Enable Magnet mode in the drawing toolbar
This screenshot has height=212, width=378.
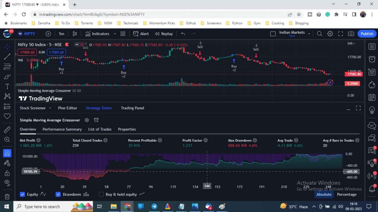pyautogui.click(x=7, y=153)
